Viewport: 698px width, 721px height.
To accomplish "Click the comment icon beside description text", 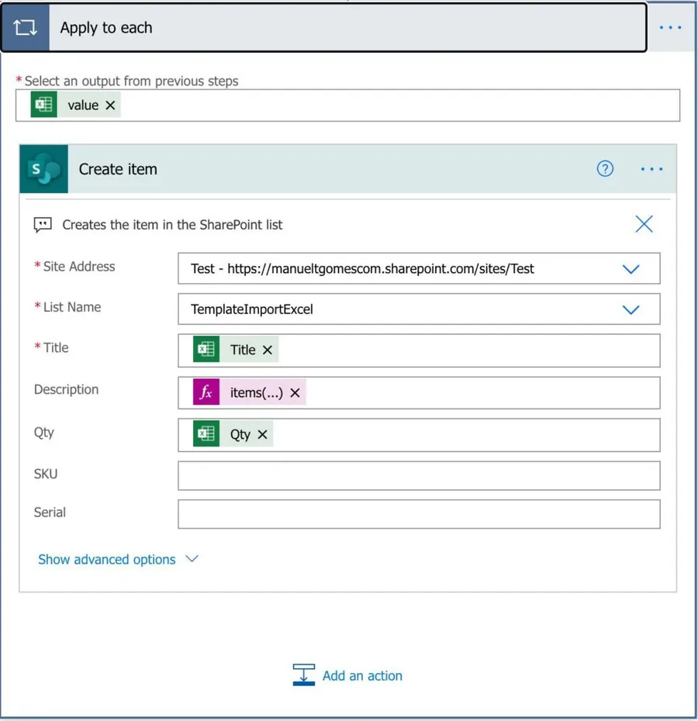I will coord(43,225).
